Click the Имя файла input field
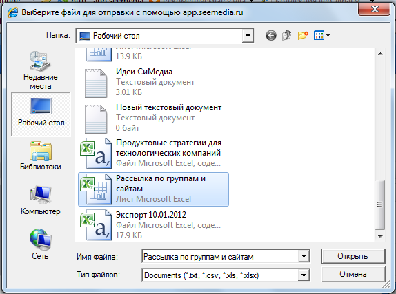This screenshot has width=396, height=294. tap(220, 257)
